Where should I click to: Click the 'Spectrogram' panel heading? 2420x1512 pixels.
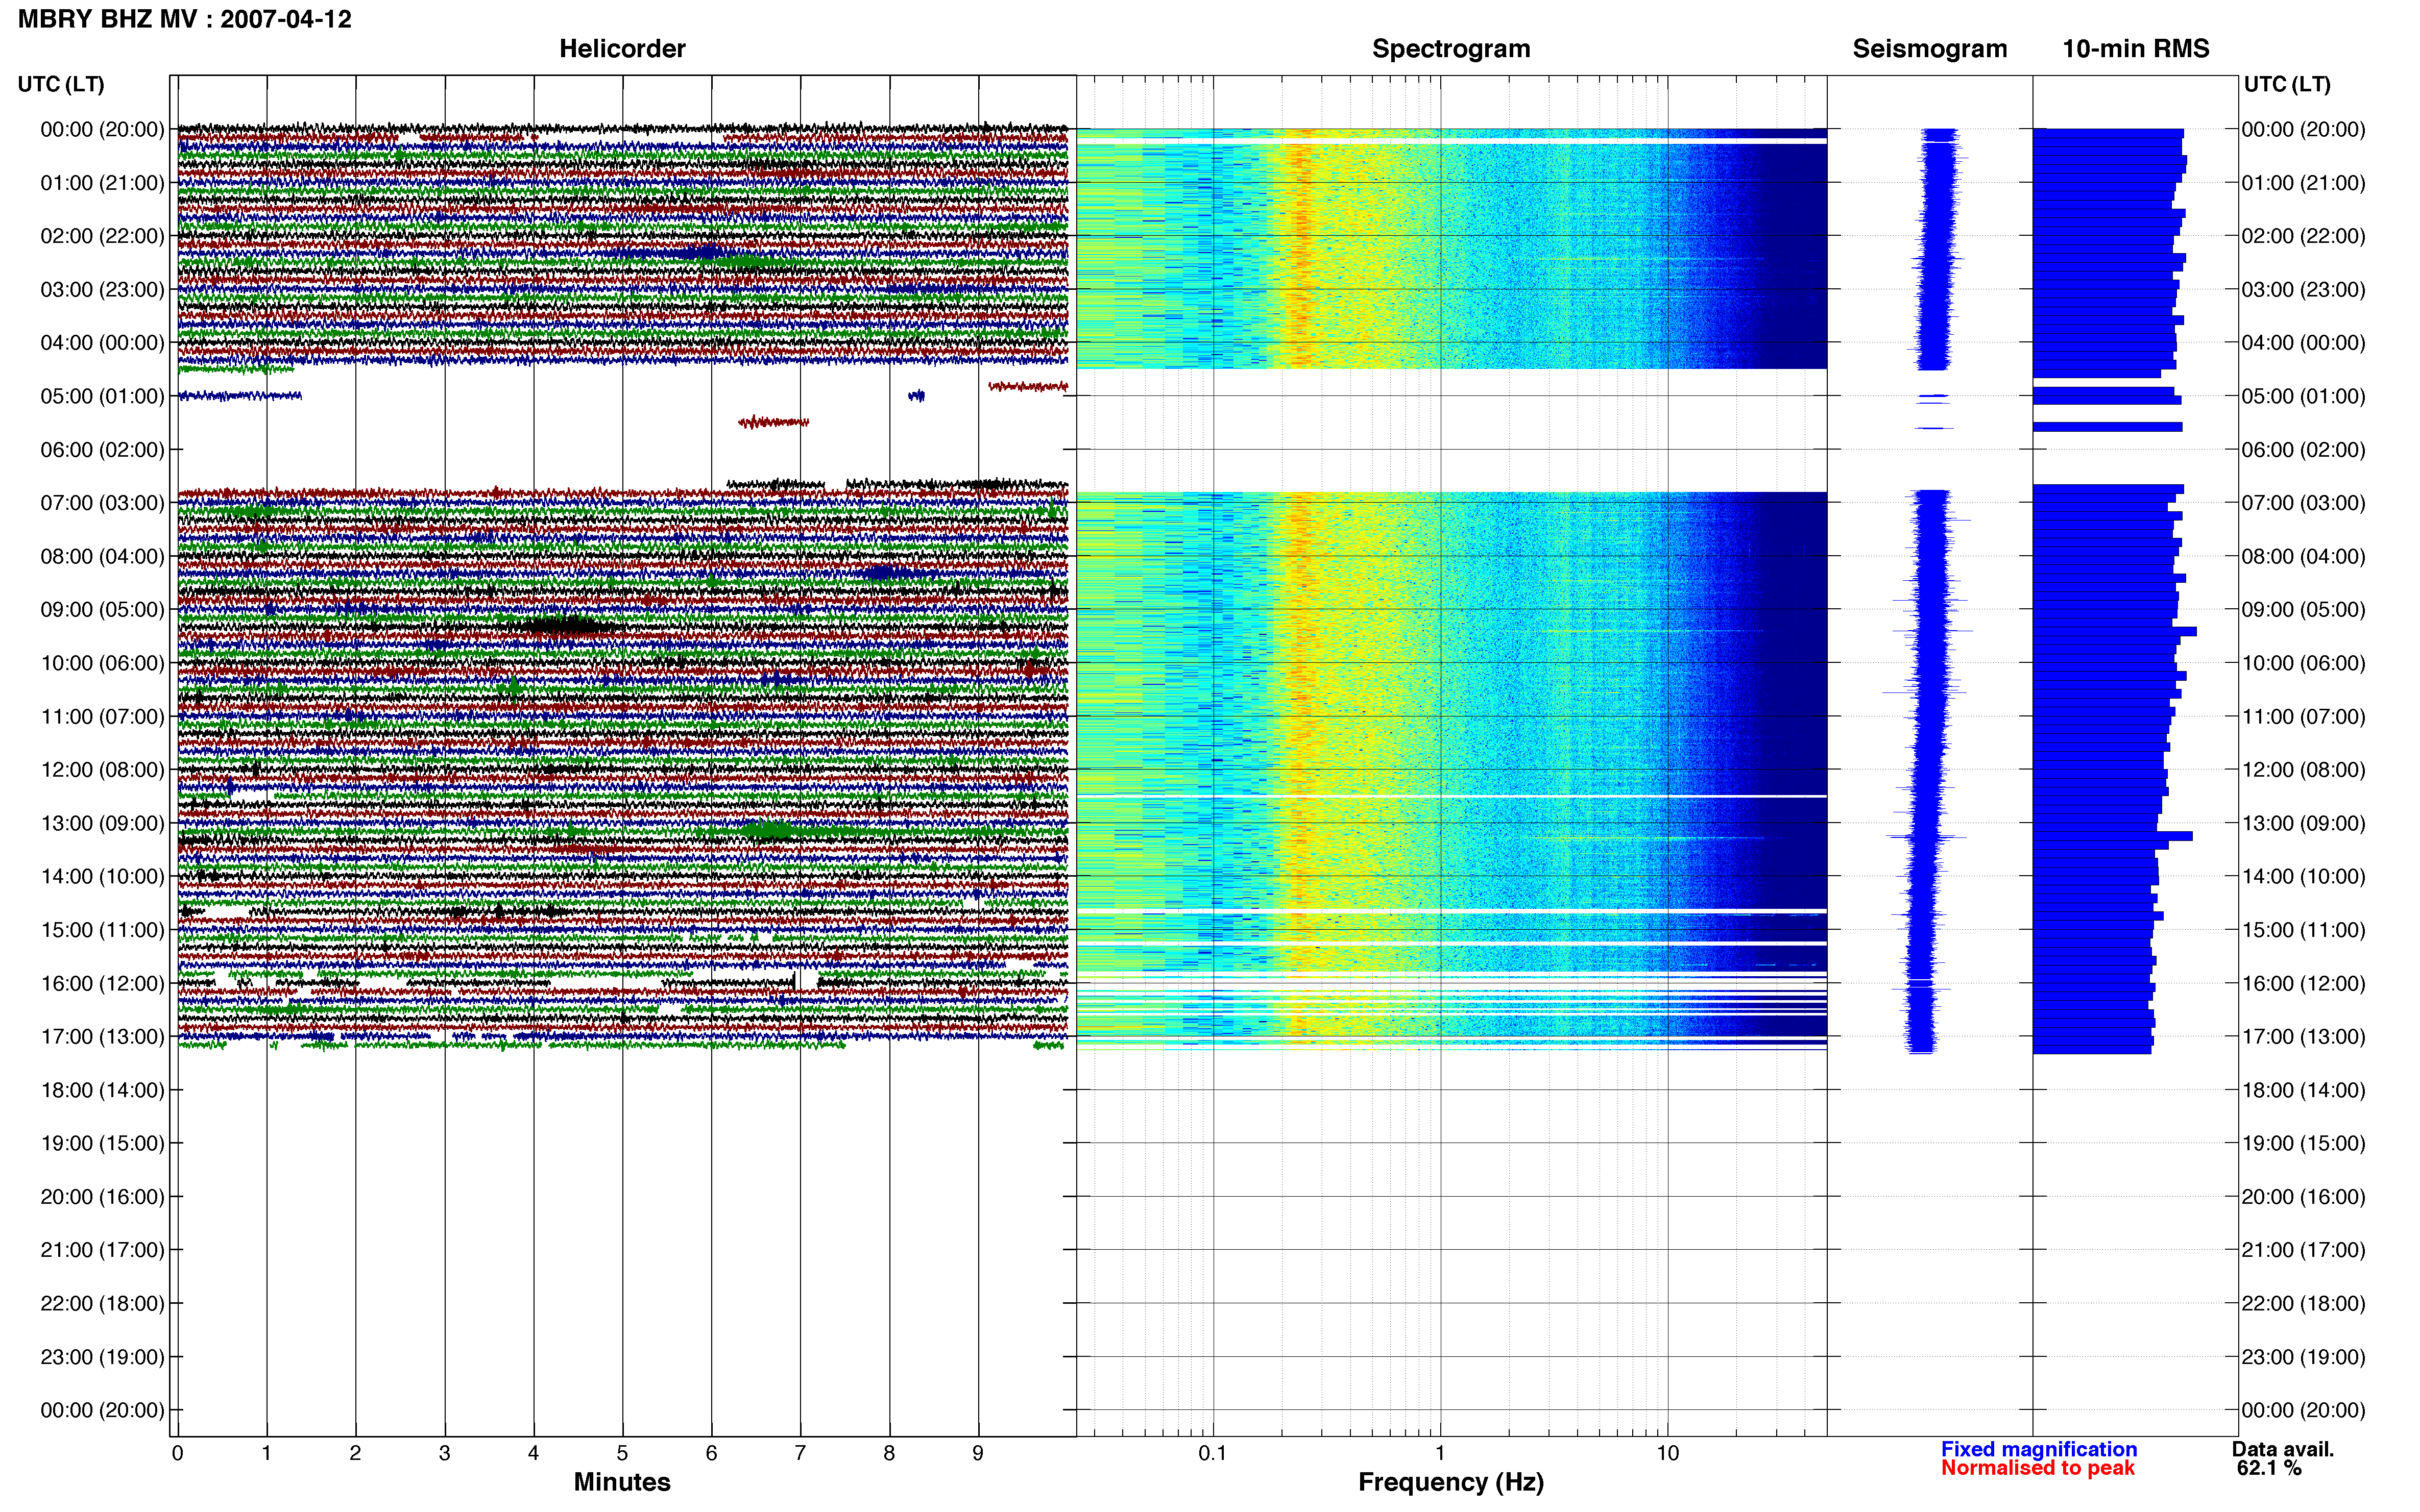coord(1450,48)
